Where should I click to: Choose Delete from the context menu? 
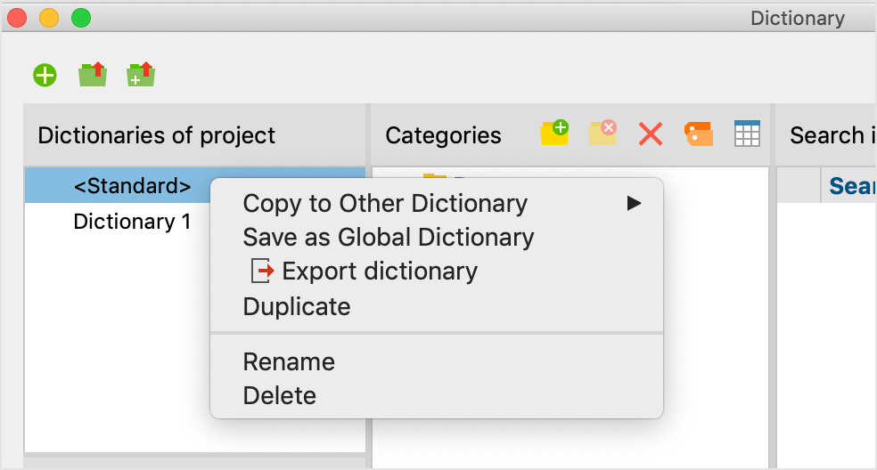(280, 396)
